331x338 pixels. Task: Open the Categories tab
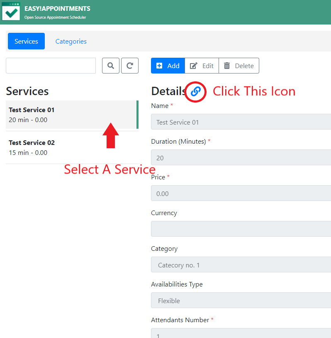click(x=71, y=41)
